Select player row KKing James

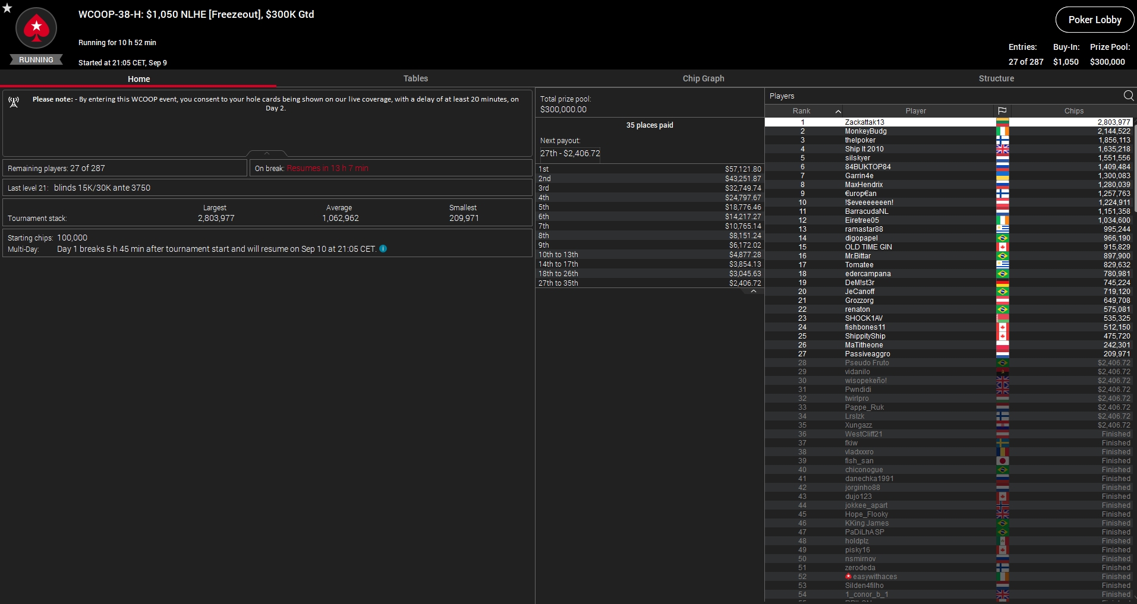click(948, 523)
